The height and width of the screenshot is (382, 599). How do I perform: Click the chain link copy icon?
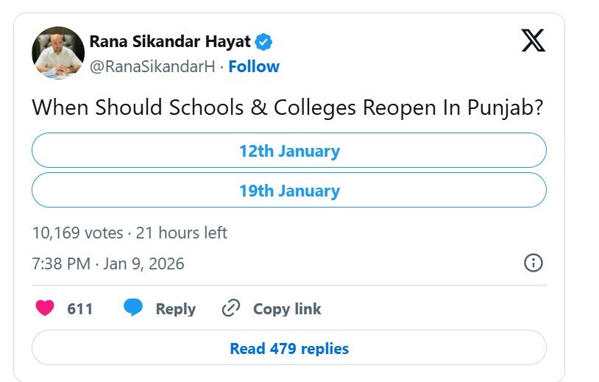coord(231,308)
